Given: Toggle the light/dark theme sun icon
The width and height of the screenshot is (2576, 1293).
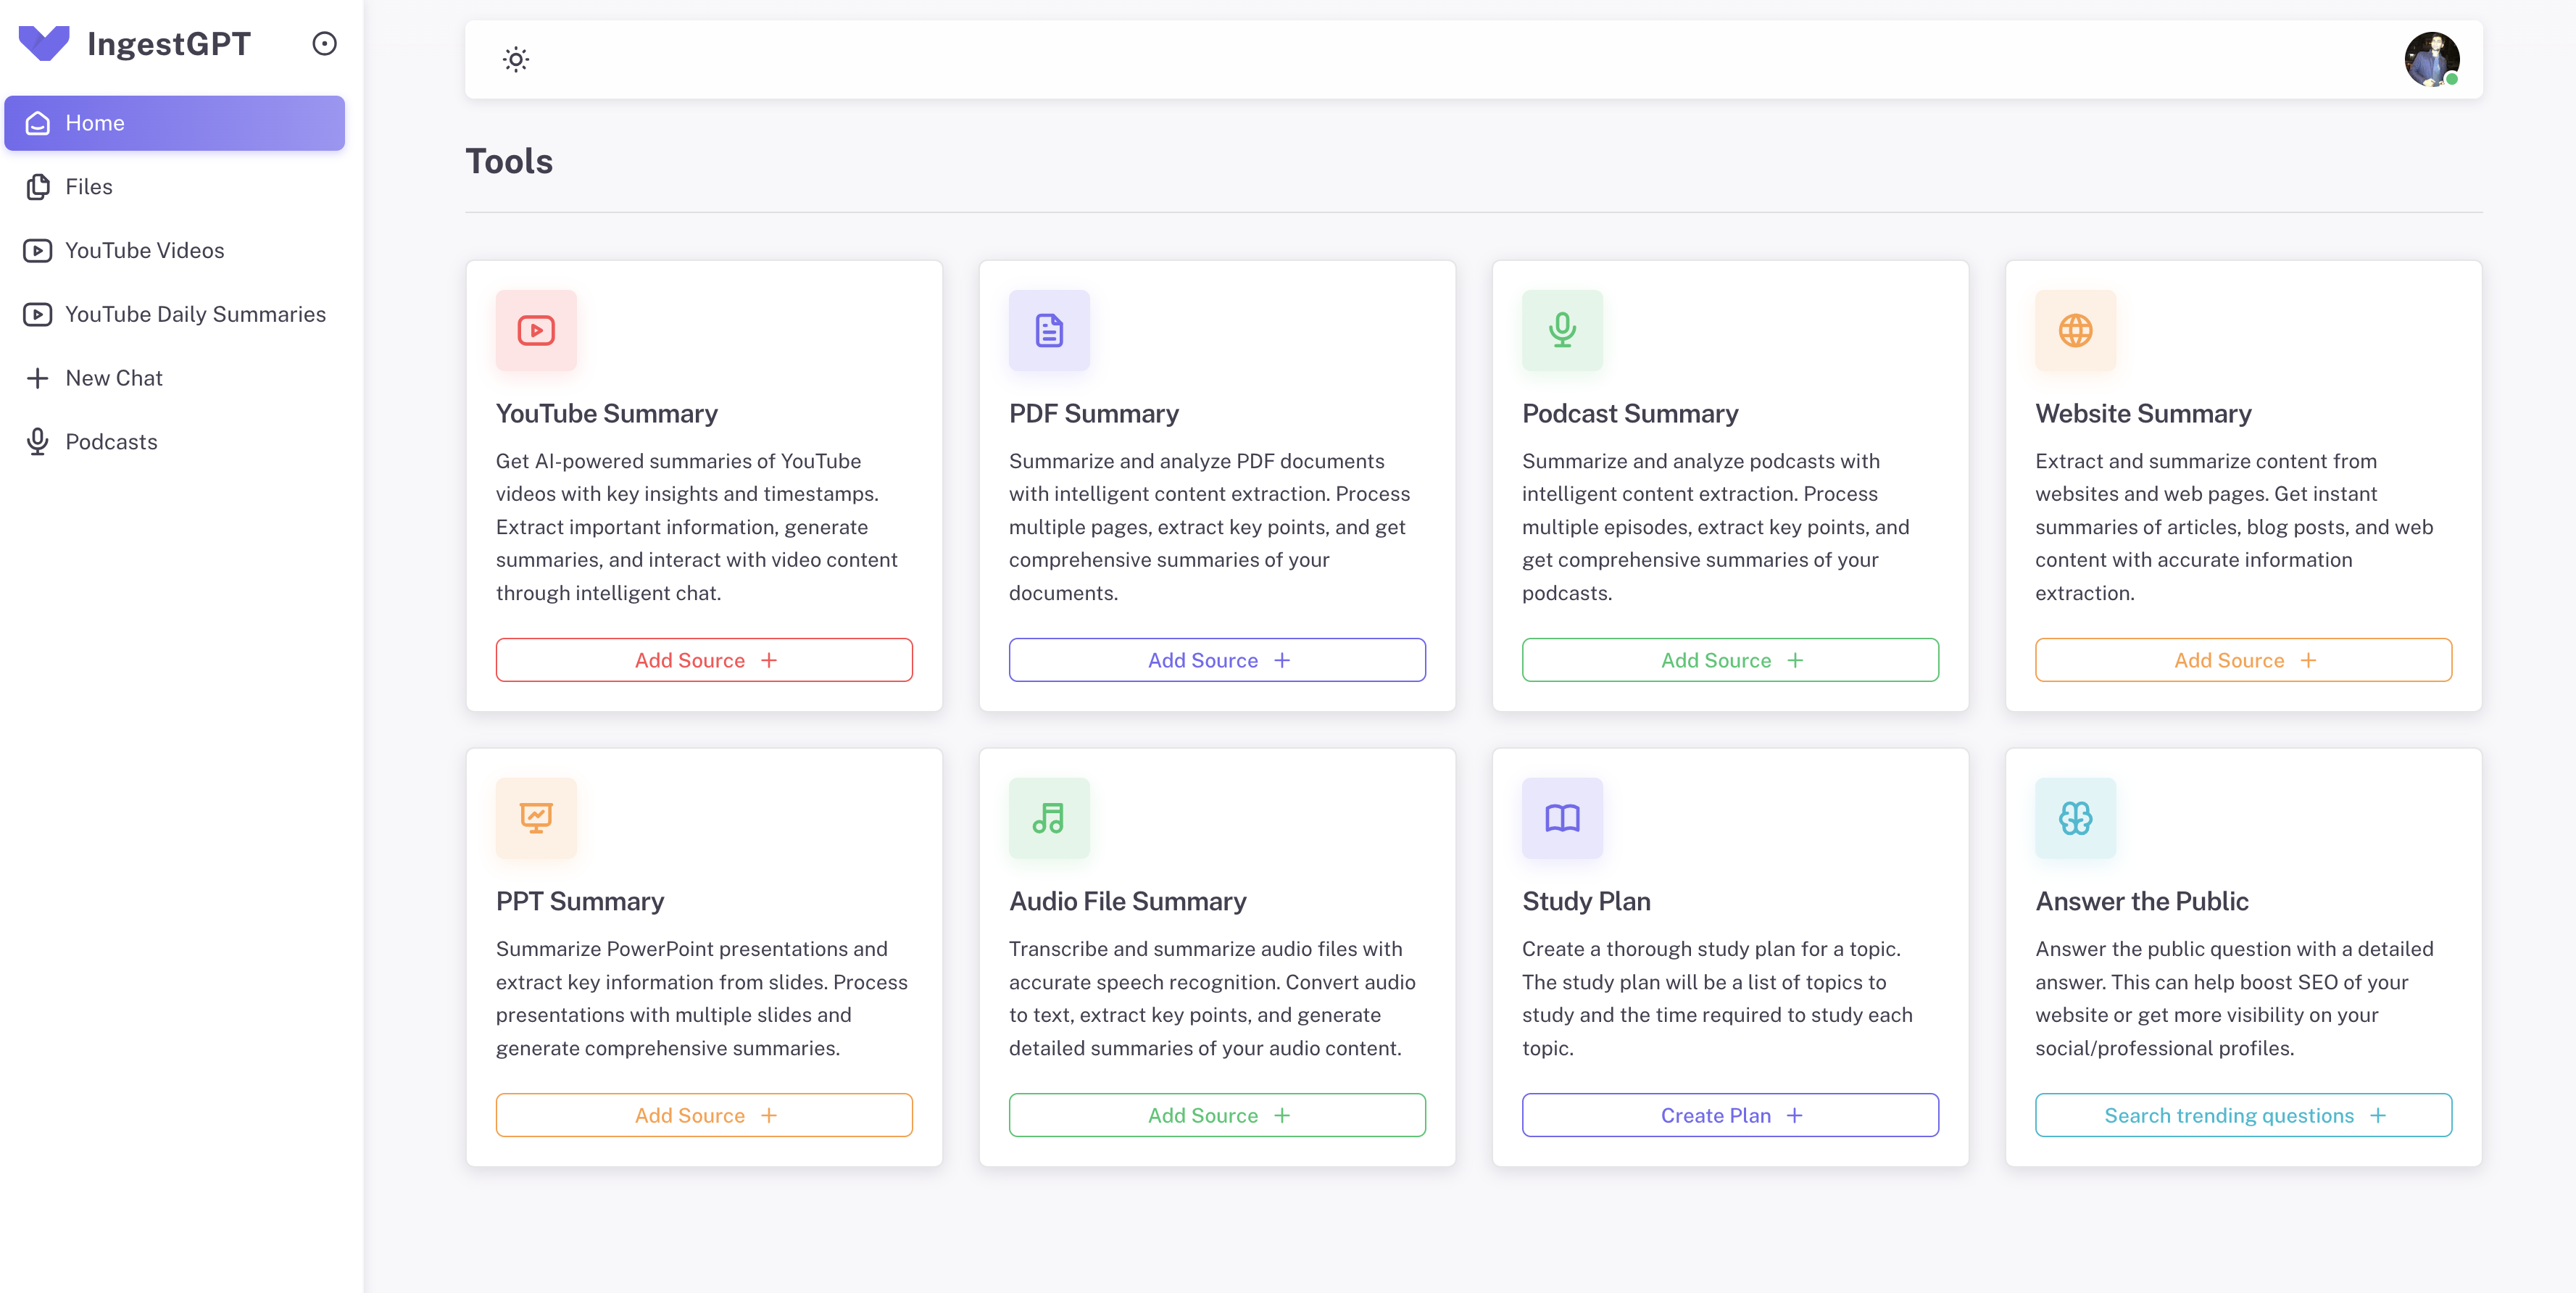Looking at the screenshot, I should tap(516, 60).
